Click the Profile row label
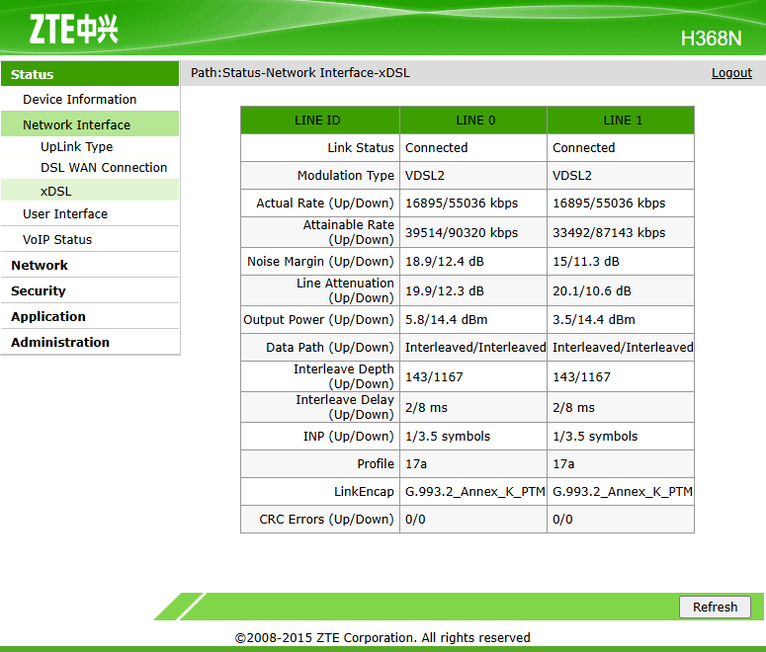The height and width of the screenshot is (652, 766). 376,463
